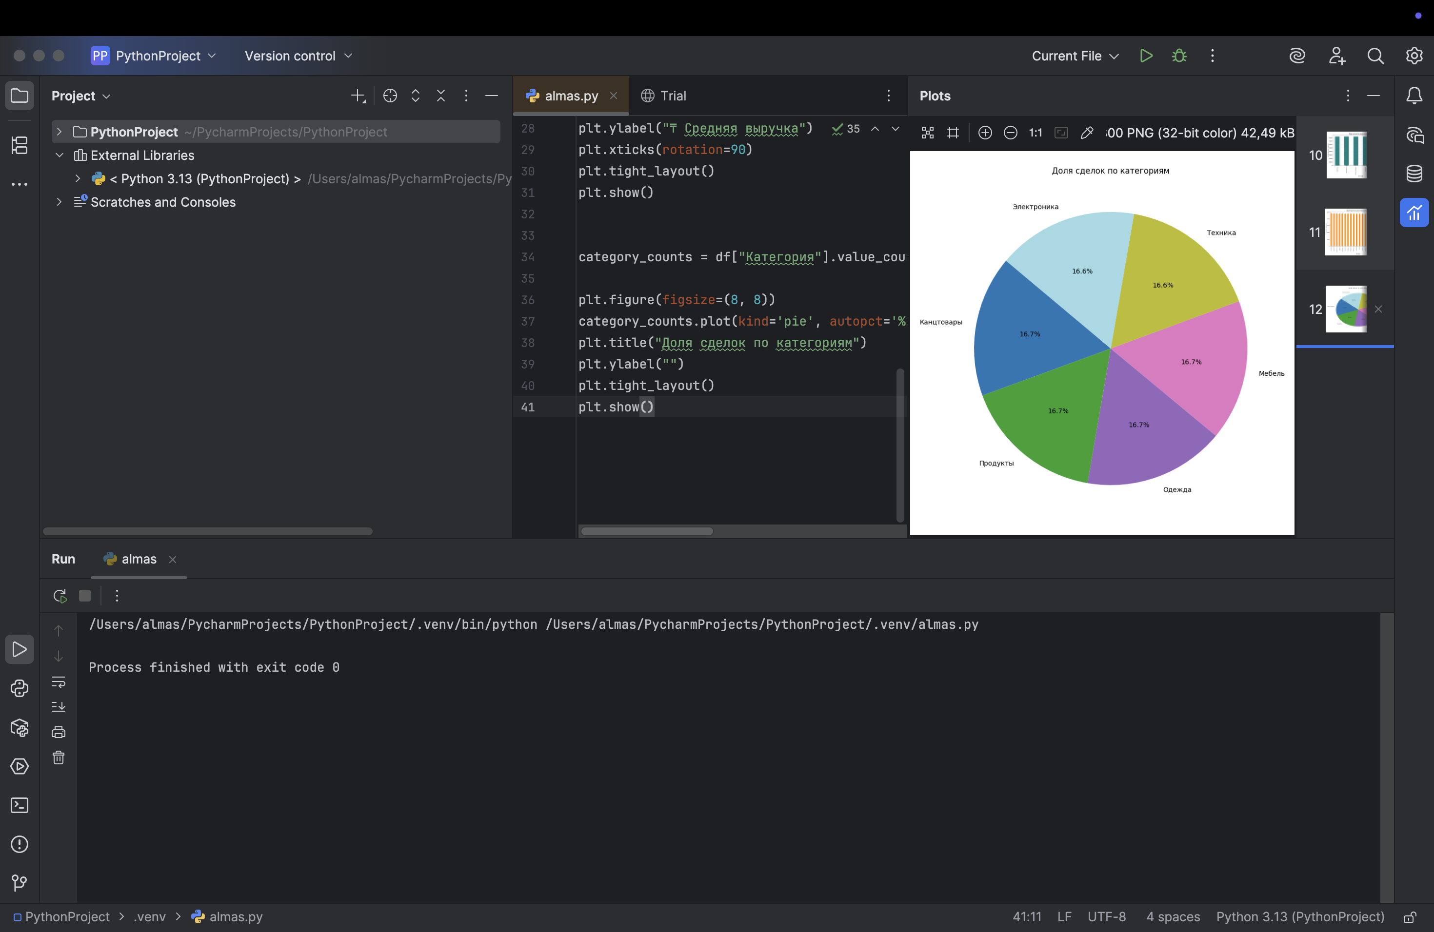The height and width of the screenshot is (932, 1434).
Task: Expand the PythonProject folder tree node
Action: coord(59,132)
